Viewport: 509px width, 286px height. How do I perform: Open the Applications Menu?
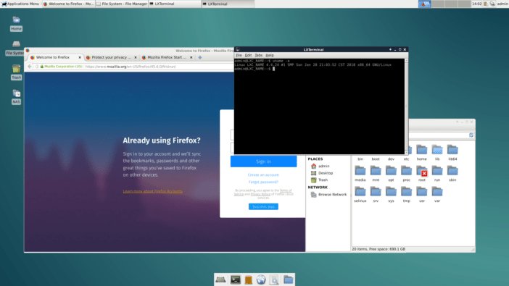coord(20,4)
